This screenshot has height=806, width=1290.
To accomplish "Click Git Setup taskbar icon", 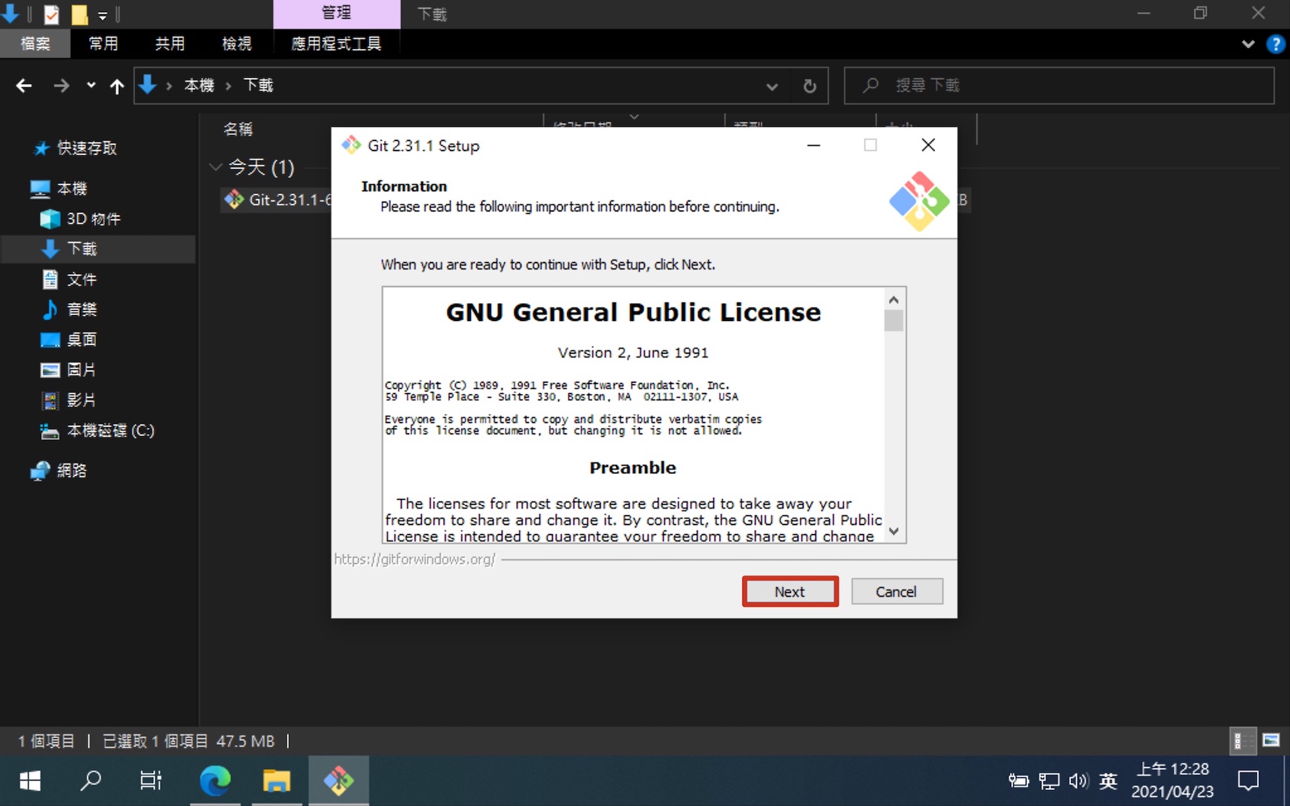I will [339, 780].
